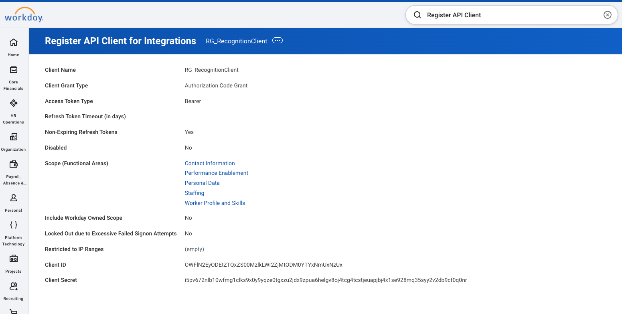Click the Authorization Code Grant value
This screenshot has height=314, width=622.
coord(216,85)
